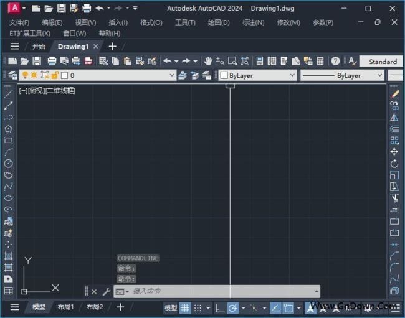Screen dimensions: 405x318
Task: Click the Pan hand tool
Action: (208, 61)
